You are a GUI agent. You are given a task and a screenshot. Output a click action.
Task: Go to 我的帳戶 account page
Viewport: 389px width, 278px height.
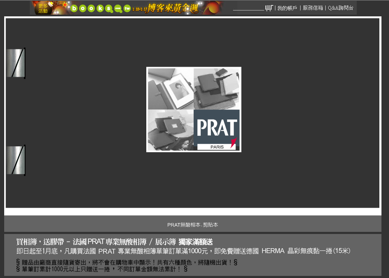tap(287, 8)
